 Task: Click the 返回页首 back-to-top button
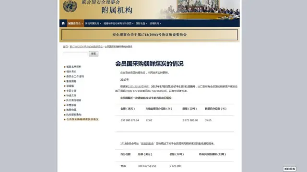pyautogui.click(x=290, y=169)
